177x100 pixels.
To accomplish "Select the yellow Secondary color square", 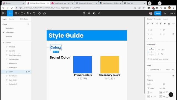I will [110, 65].
